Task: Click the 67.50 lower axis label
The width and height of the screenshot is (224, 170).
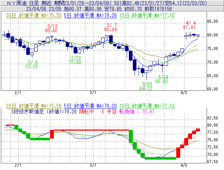Action: point(213,162)
